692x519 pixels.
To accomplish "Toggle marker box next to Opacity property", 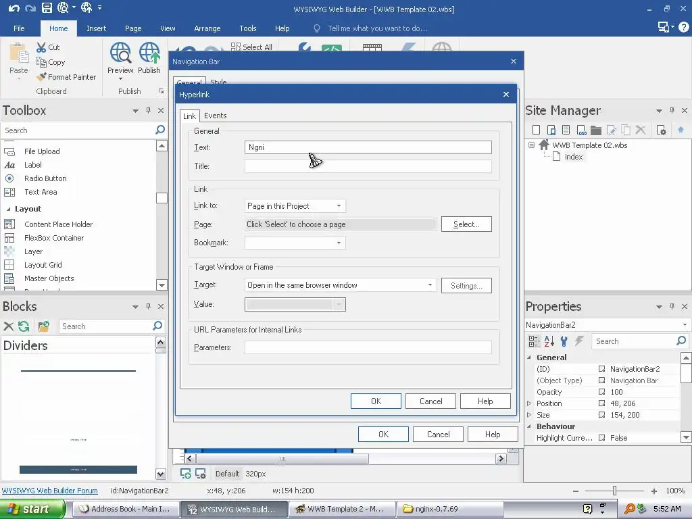I will click(601, 391).
